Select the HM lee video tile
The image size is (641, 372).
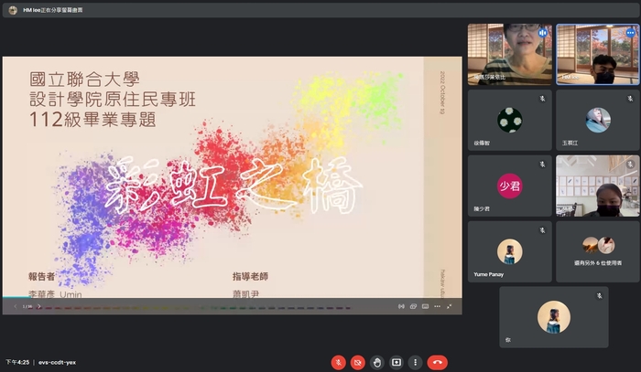coord(598,54)
